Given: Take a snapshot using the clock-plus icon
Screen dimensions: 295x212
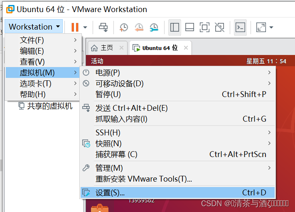Looking at the screenshot, I should [x=123, y=27].
